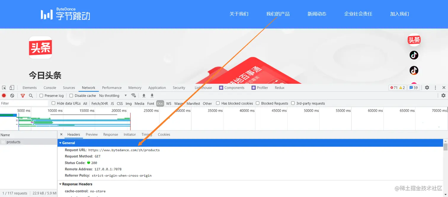Open the Security panel tab
The width and height of the screenshot is (448, 197).
click(179, 88)
